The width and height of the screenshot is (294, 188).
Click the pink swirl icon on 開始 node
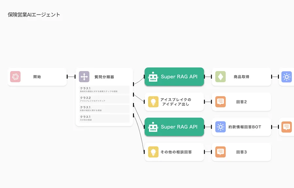pyautogui.click(x=15, y=77)
